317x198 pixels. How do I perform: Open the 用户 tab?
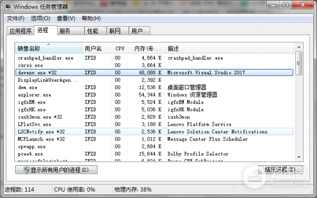click(139, 31)
